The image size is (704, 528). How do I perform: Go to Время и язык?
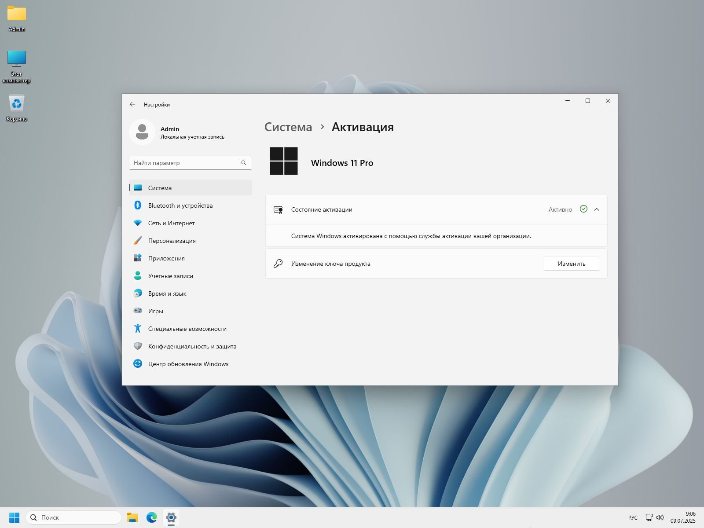pos(191,293)
